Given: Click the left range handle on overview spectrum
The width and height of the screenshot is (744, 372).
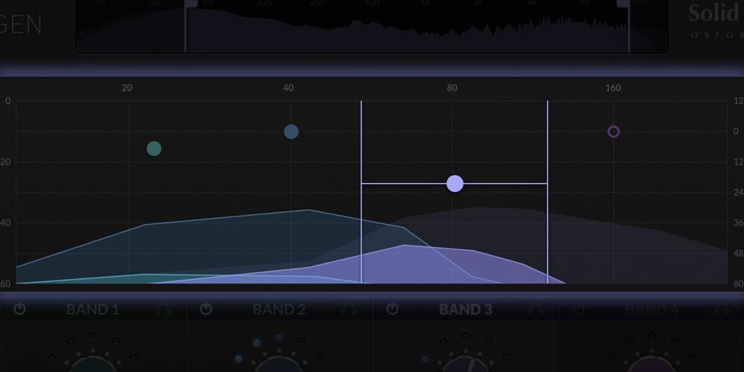Looking at the screenshot, I should [x=190, y=4].
